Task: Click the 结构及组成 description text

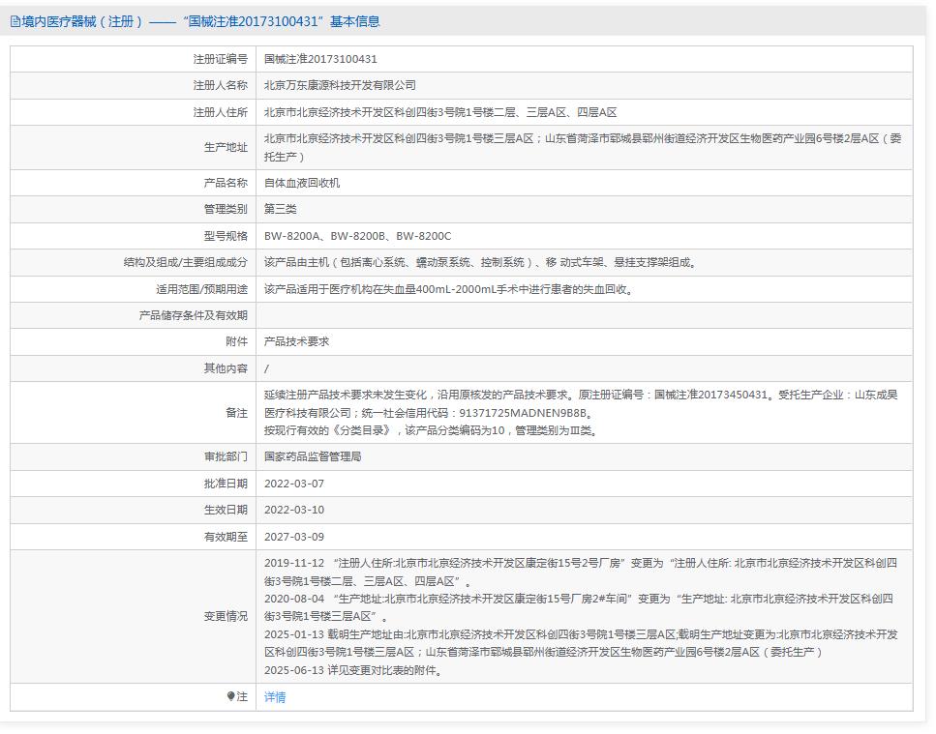Action: (480, 262)
